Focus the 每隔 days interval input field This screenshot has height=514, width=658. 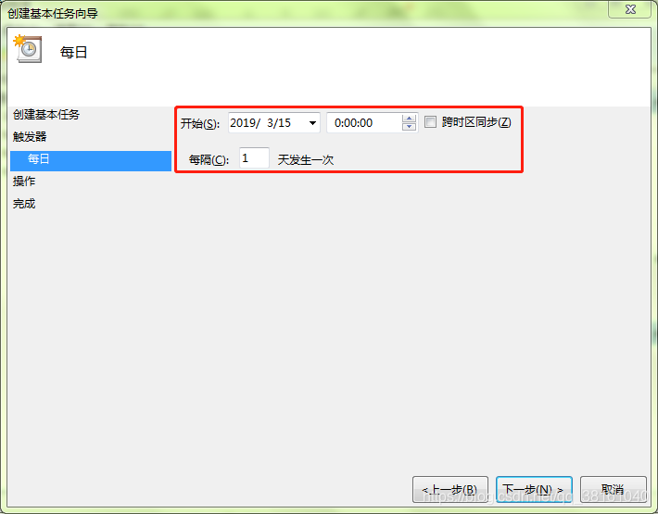point(254,158)
